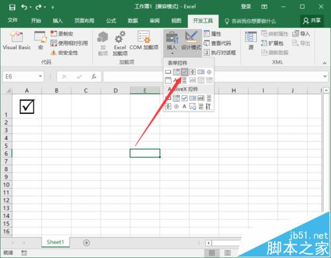This screenshot has height=258, width=331.
Task: Select the form control Scroll Bar icon
Action: 185,80
